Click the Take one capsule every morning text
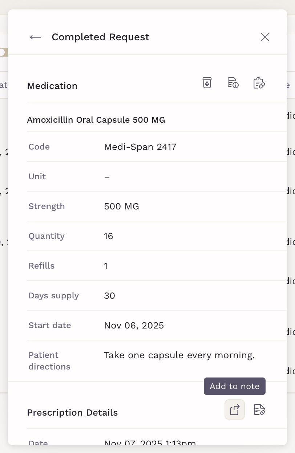 point(179,355)
